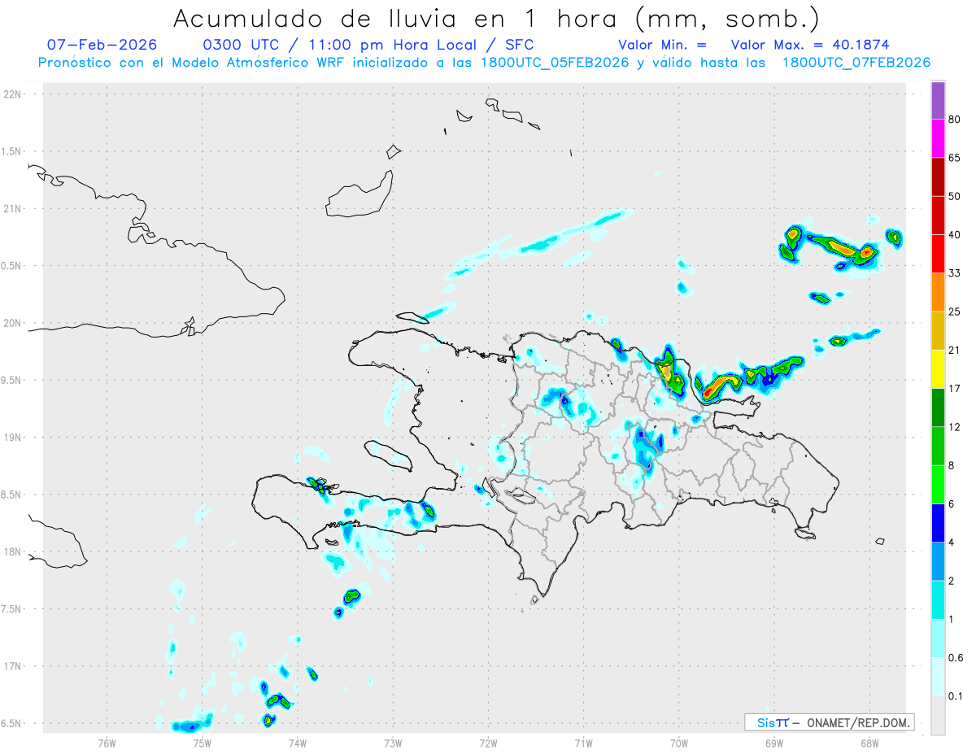Click the legend value '12'

[x=955, y=427]
